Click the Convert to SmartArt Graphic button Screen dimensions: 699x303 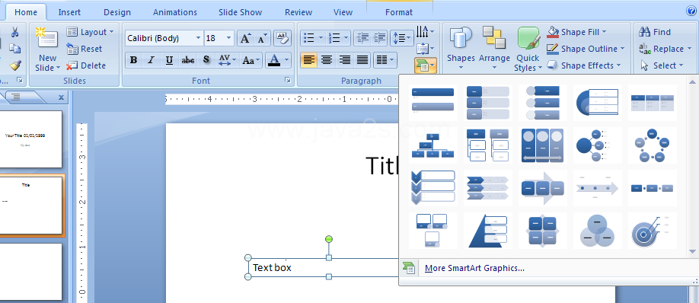426,66
